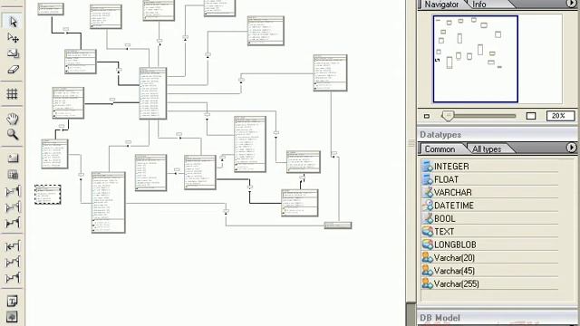Select the New Image tool
Screen dimensions: 580x326
click(12, 317)
